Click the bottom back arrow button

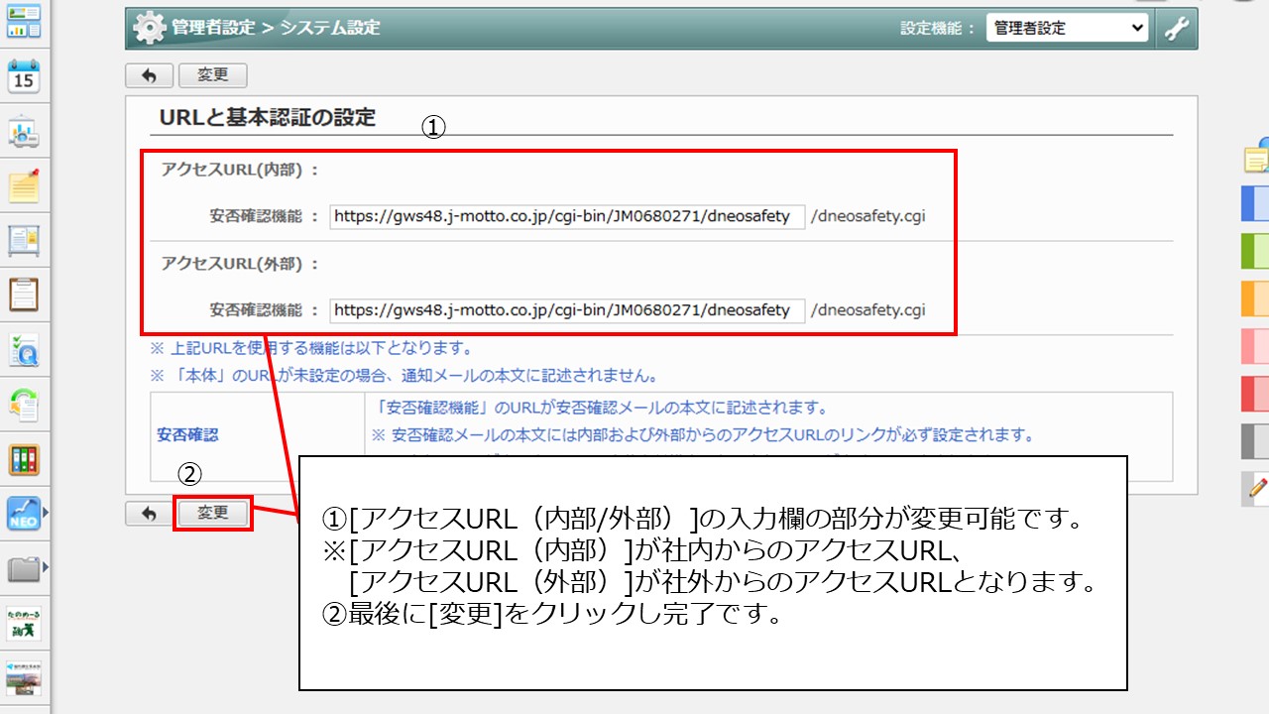[149, 513]
